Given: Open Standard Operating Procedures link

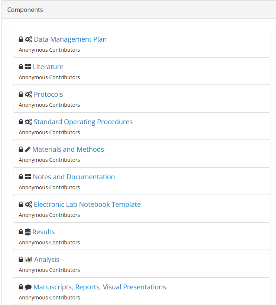Looking at the screenshot, I should pyautogui.click(x=83, y=122).
